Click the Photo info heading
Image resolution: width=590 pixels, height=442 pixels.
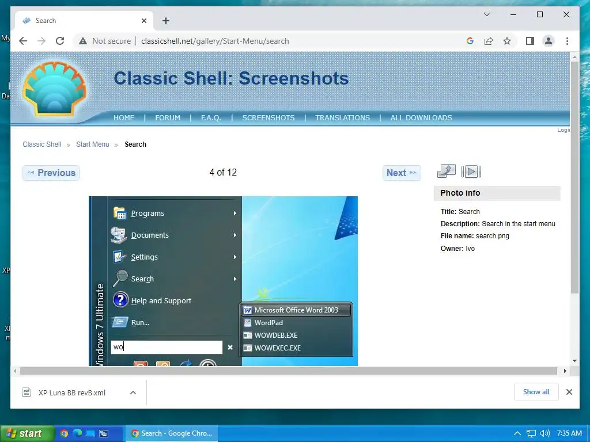460,193
